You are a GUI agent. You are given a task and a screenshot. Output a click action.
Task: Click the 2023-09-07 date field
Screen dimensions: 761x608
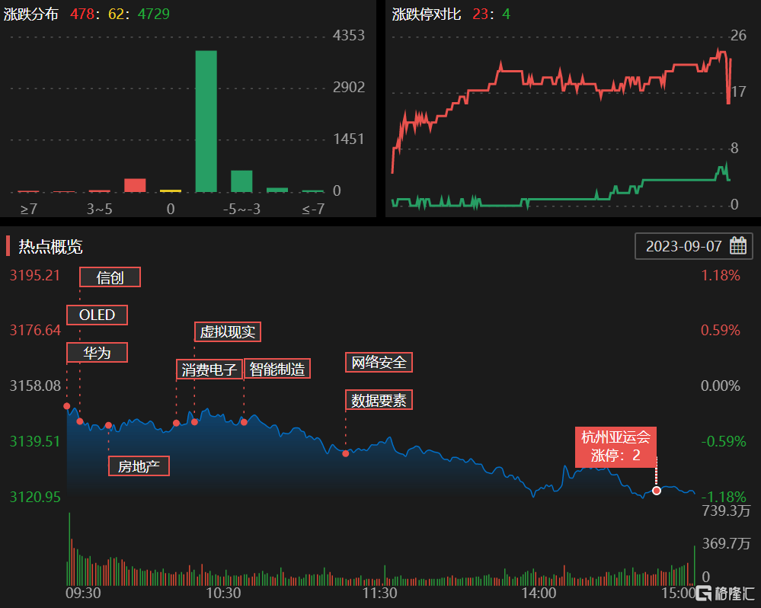pos(683,246)
